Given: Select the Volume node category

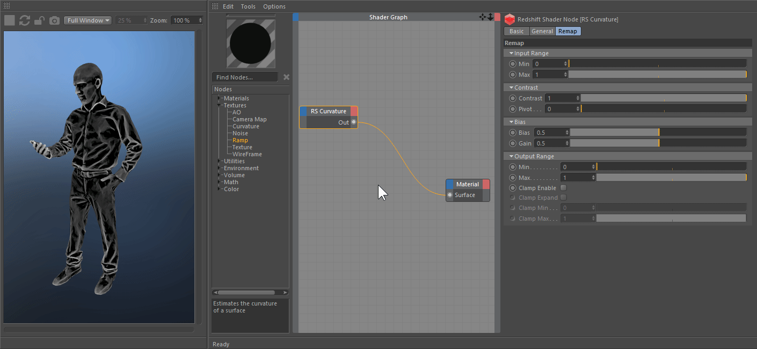Looking at the screenshot, I should coord(234,175).
